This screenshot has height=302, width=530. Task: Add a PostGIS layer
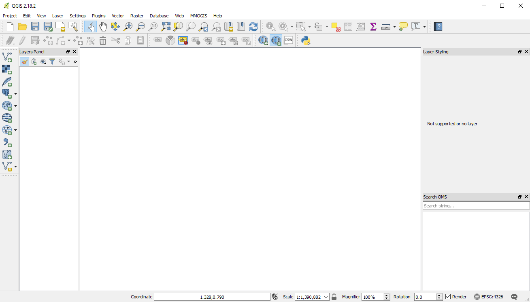point(6,94)
